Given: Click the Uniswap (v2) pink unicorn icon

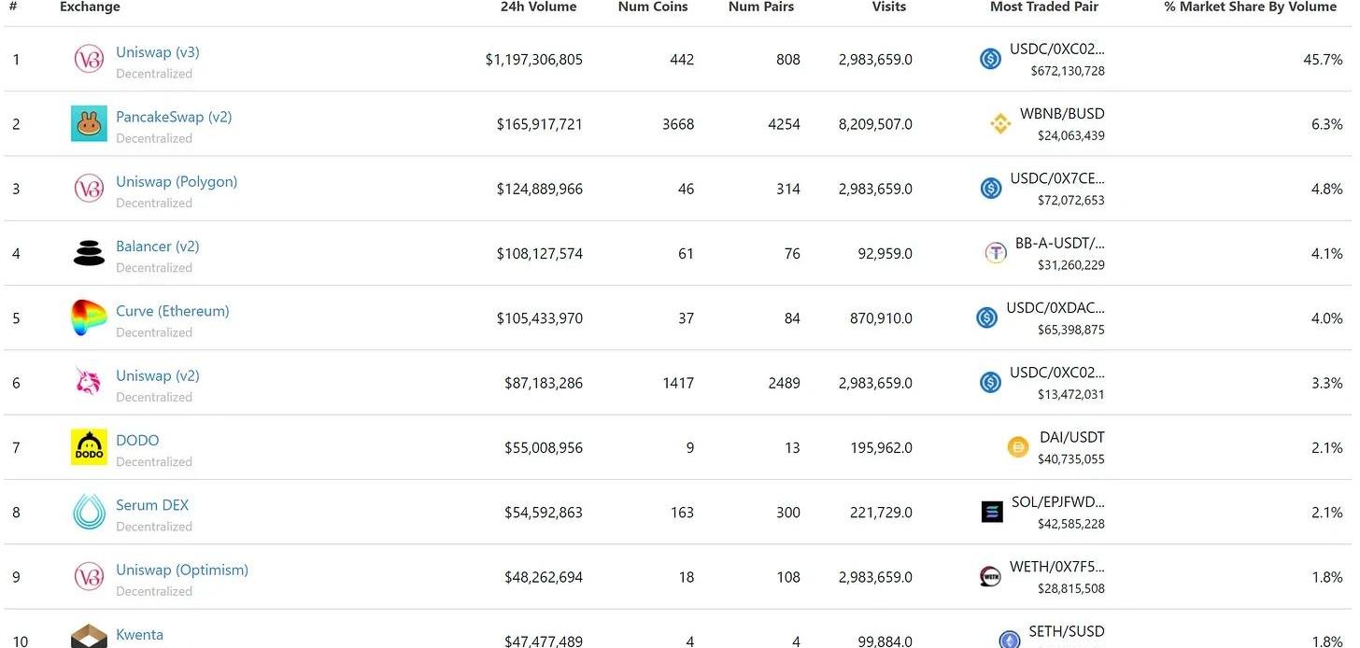Looking at the screenshot, I should [x=89, y=383].
